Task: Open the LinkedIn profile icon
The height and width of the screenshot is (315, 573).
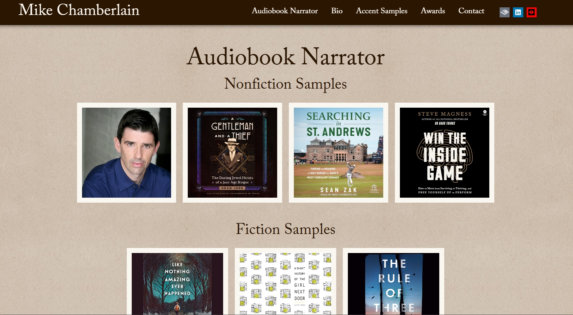Action: pos(518,12)
